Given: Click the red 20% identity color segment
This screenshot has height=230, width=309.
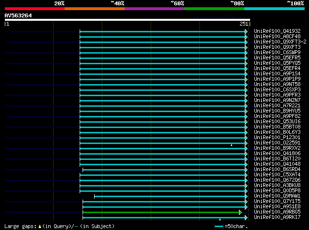Looking at the screenshot, I should [35, 9].
